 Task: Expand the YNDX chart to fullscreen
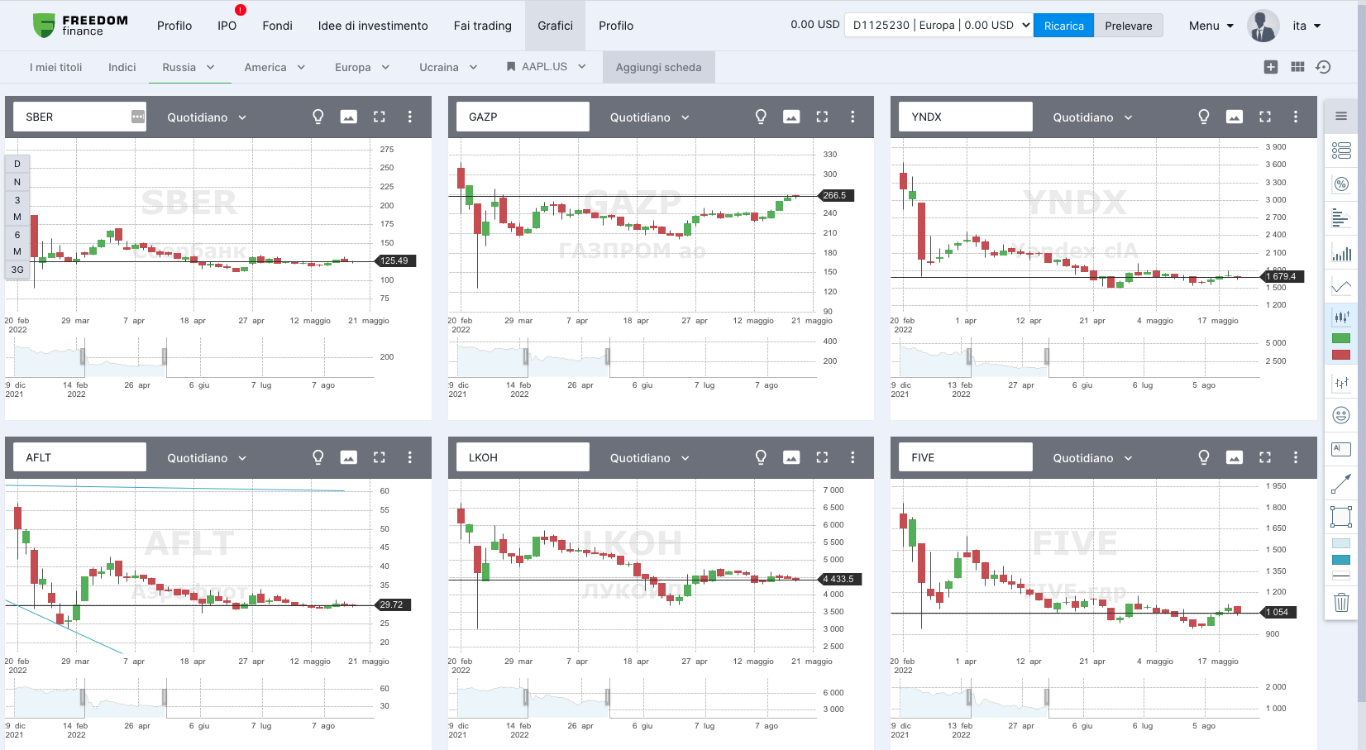click(1265, 117)
